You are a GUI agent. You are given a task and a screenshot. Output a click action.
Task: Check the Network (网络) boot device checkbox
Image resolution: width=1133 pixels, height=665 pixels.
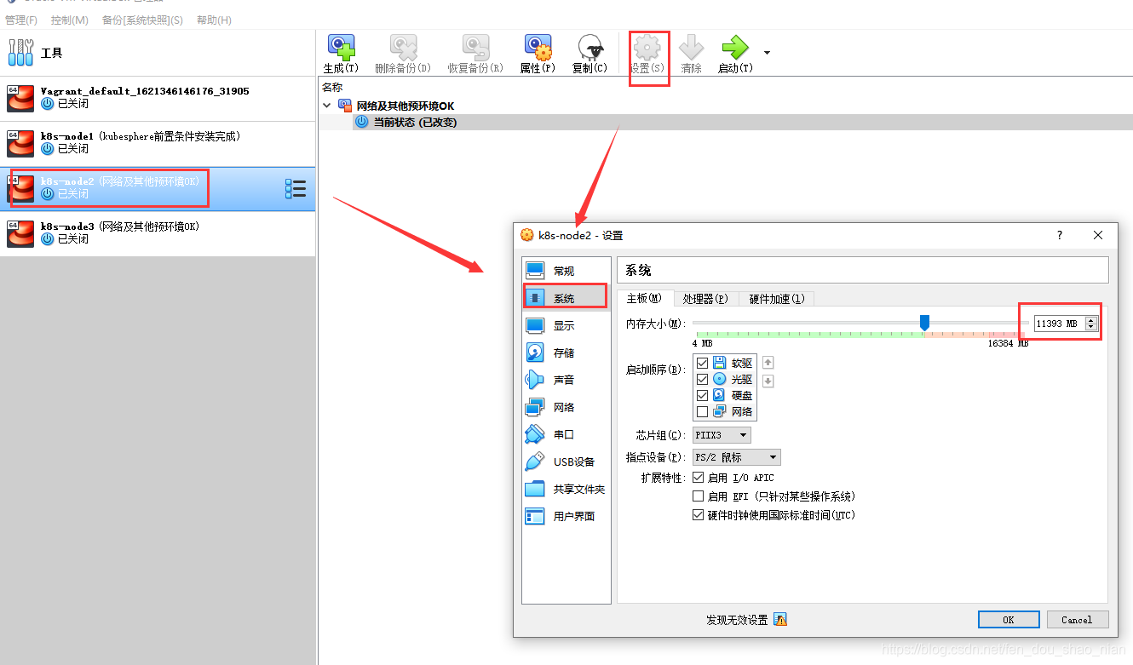click(703, 411)
